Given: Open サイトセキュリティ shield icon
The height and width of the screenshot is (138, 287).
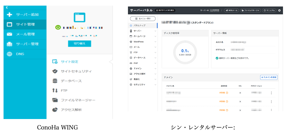Looking at the screenshot, I should (55, 71).
